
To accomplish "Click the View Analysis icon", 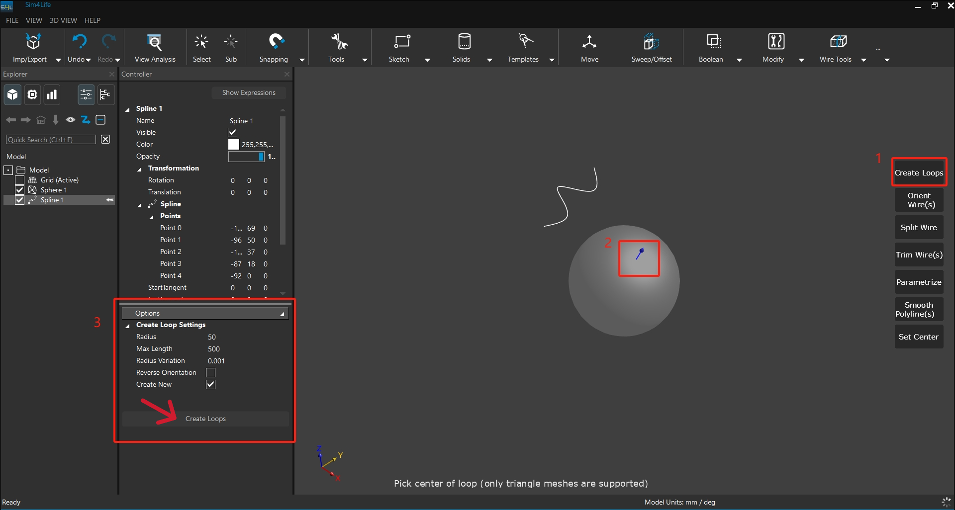I will [155, 42].
